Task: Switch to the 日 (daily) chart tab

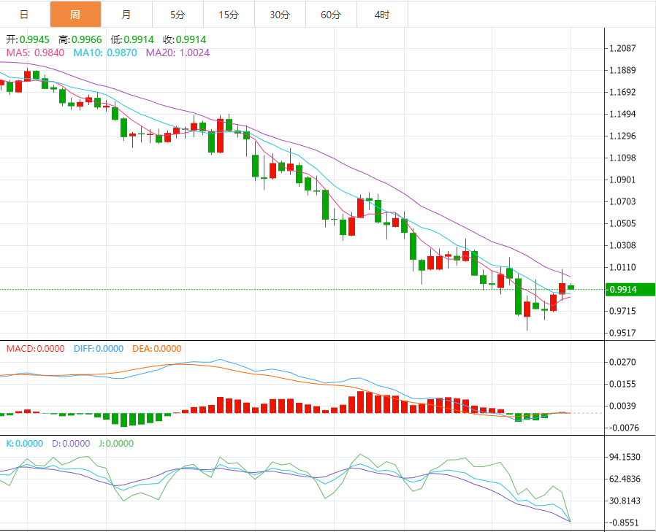Action: click(x=24, y=15)
